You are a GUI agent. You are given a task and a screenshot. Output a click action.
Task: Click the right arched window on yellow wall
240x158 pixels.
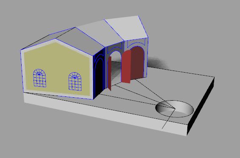pyautogui.click(x=75, y=82)
